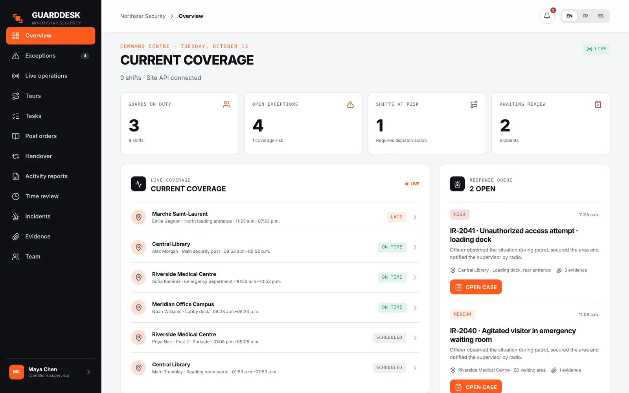
Task: Open case IR-2040 Agitated visitor
Action: tap(476, 387)
